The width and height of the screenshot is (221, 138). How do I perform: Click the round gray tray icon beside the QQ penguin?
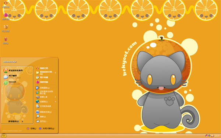[x=209, y=136]
